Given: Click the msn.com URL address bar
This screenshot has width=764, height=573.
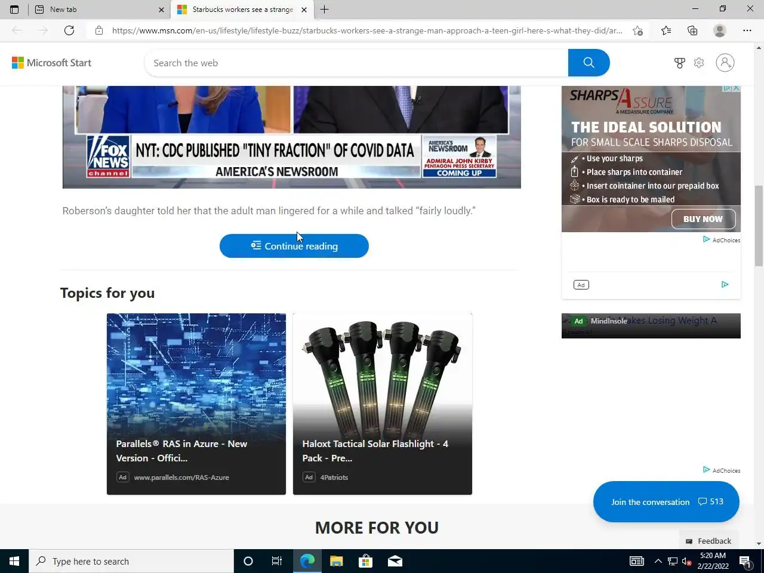Looking at the screenshot, I should pyautogui.click(x=367, y=30).
